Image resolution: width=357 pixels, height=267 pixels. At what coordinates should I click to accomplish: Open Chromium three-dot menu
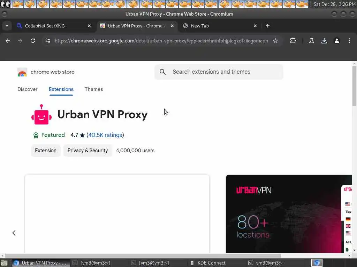[x=349, y=41]
